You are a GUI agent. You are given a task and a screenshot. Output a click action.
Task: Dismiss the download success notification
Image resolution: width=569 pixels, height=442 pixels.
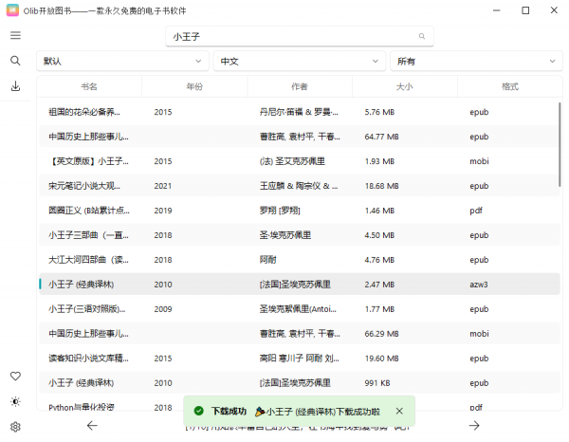point(399,411)
